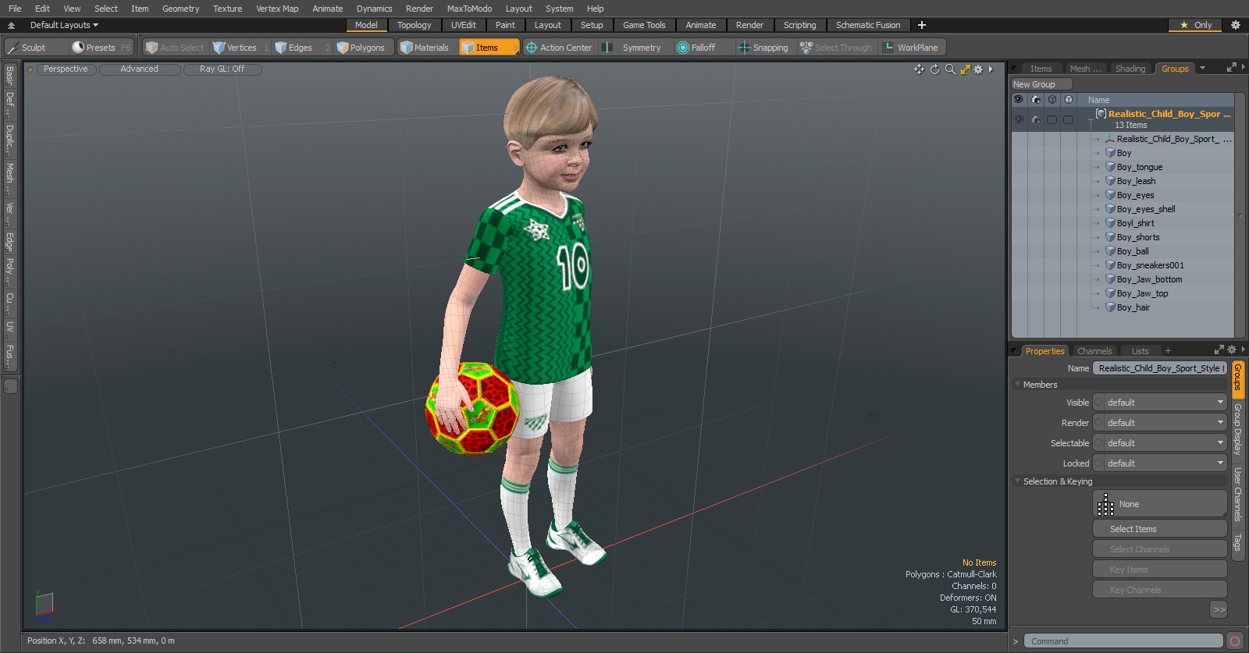Click the viewport zoom magnifier icon
Screen dimensions: 1249x653
(x=950, y=69)
